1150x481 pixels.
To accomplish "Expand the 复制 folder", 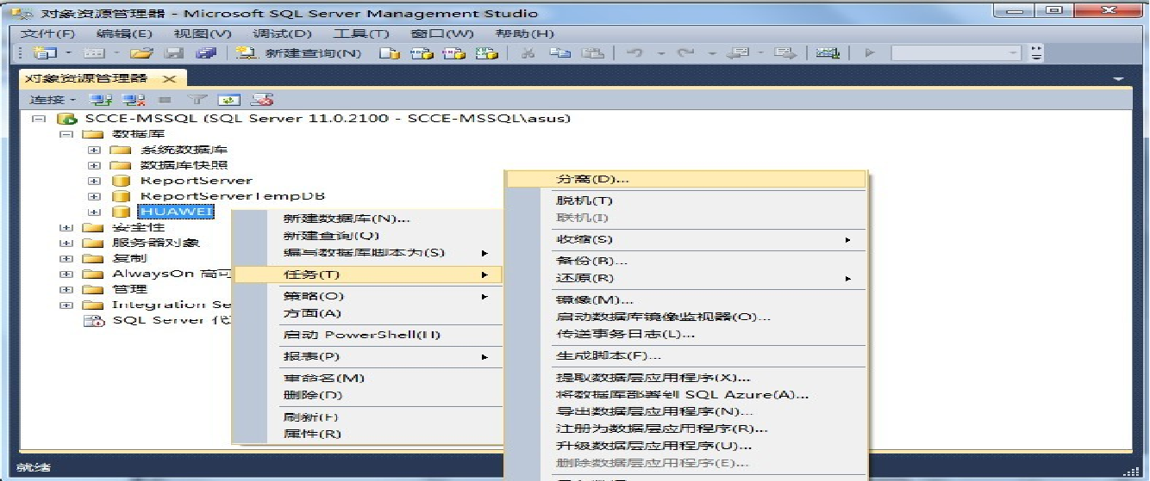I will [66, 258].
